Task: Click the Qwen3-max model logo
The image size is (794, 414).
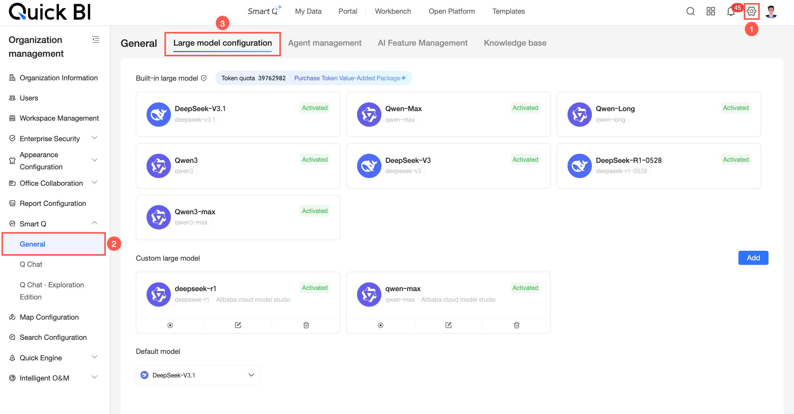Action: click(159, 217)
